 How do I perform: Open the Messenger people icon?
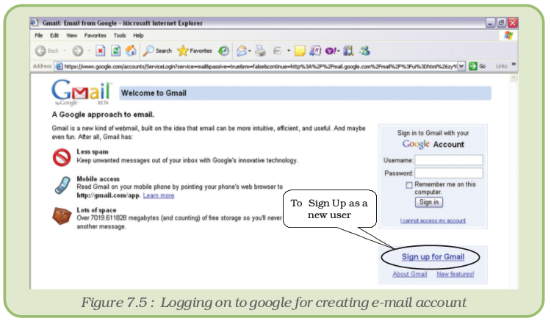click(x=364, y=51)
